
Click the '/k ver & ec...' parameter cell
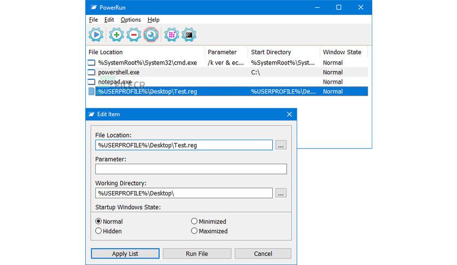[226, 63]
